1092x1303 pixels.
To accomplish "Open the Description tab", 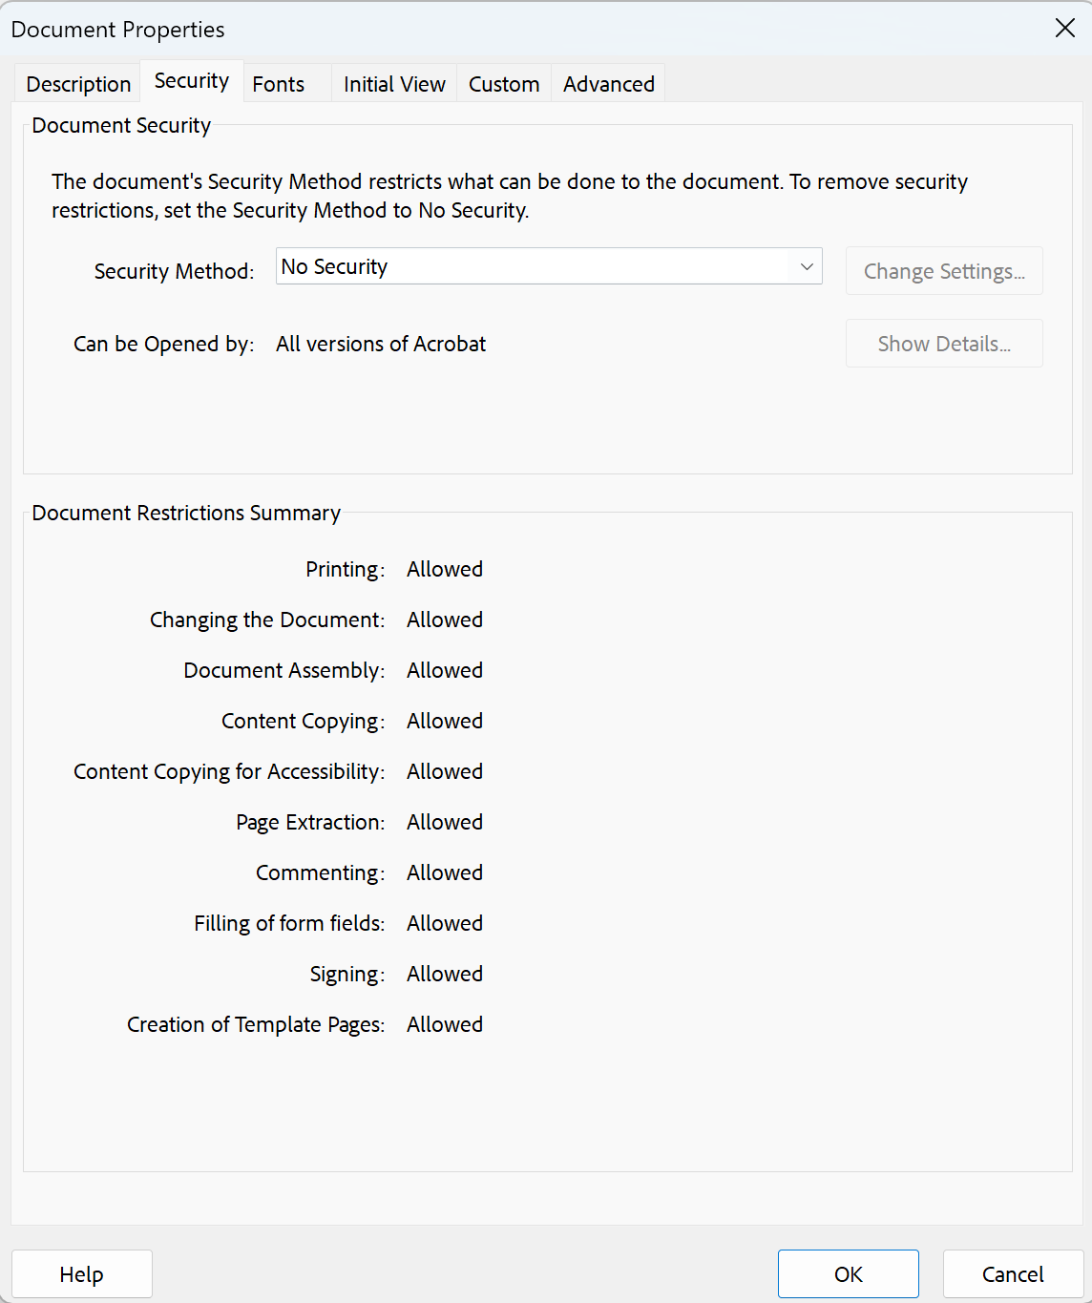I will coord(78,84).
